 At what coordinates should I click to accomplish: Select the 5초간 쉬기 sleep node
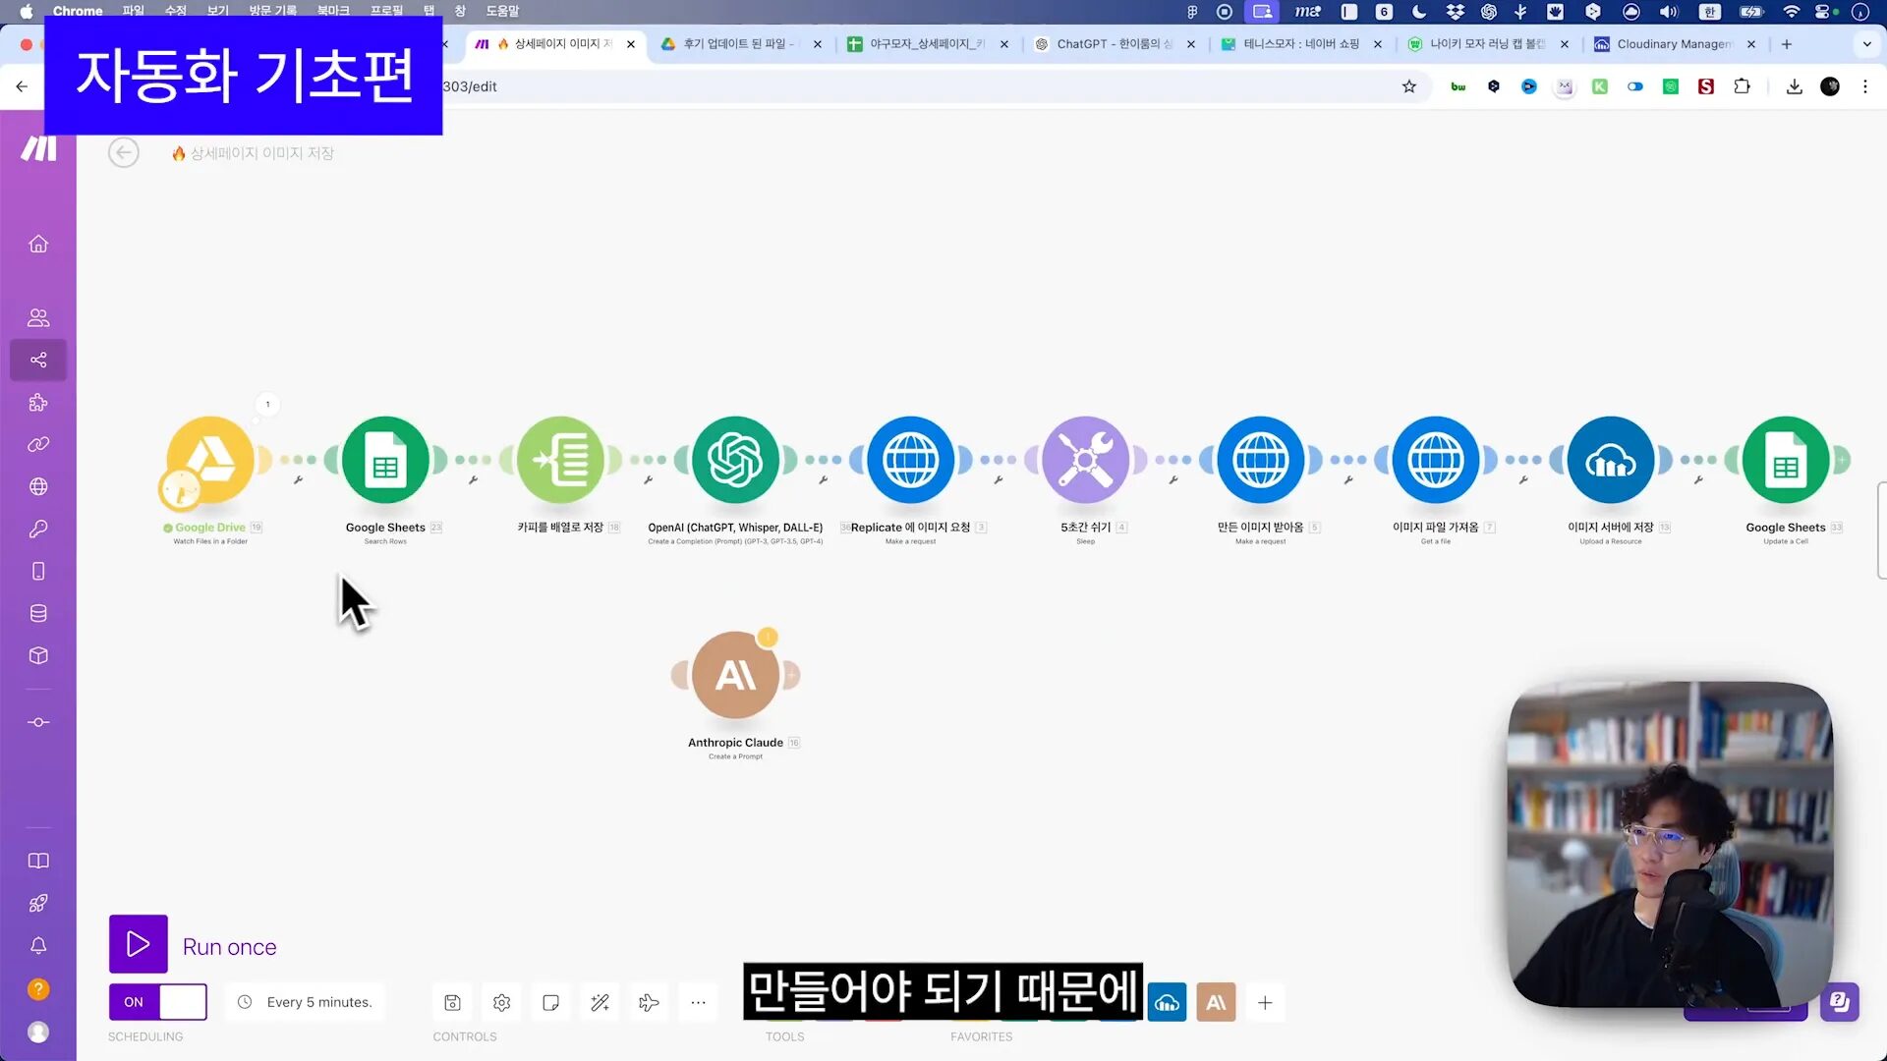point(1086,461)
